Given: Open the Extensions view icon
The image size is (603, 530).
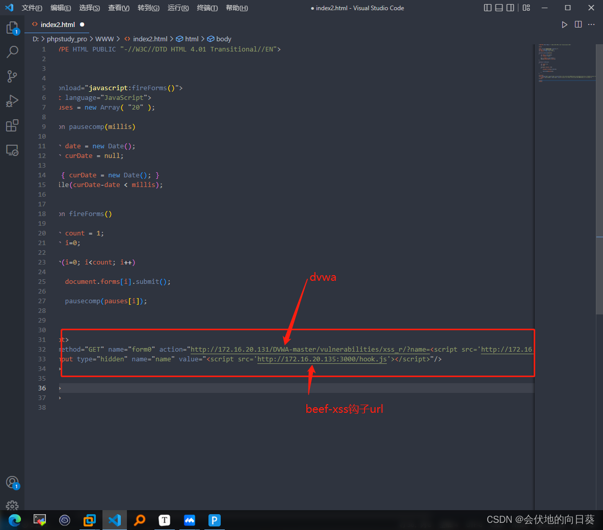Looking at the screenshot, I should pyautogui.click(x=12, y=125).
